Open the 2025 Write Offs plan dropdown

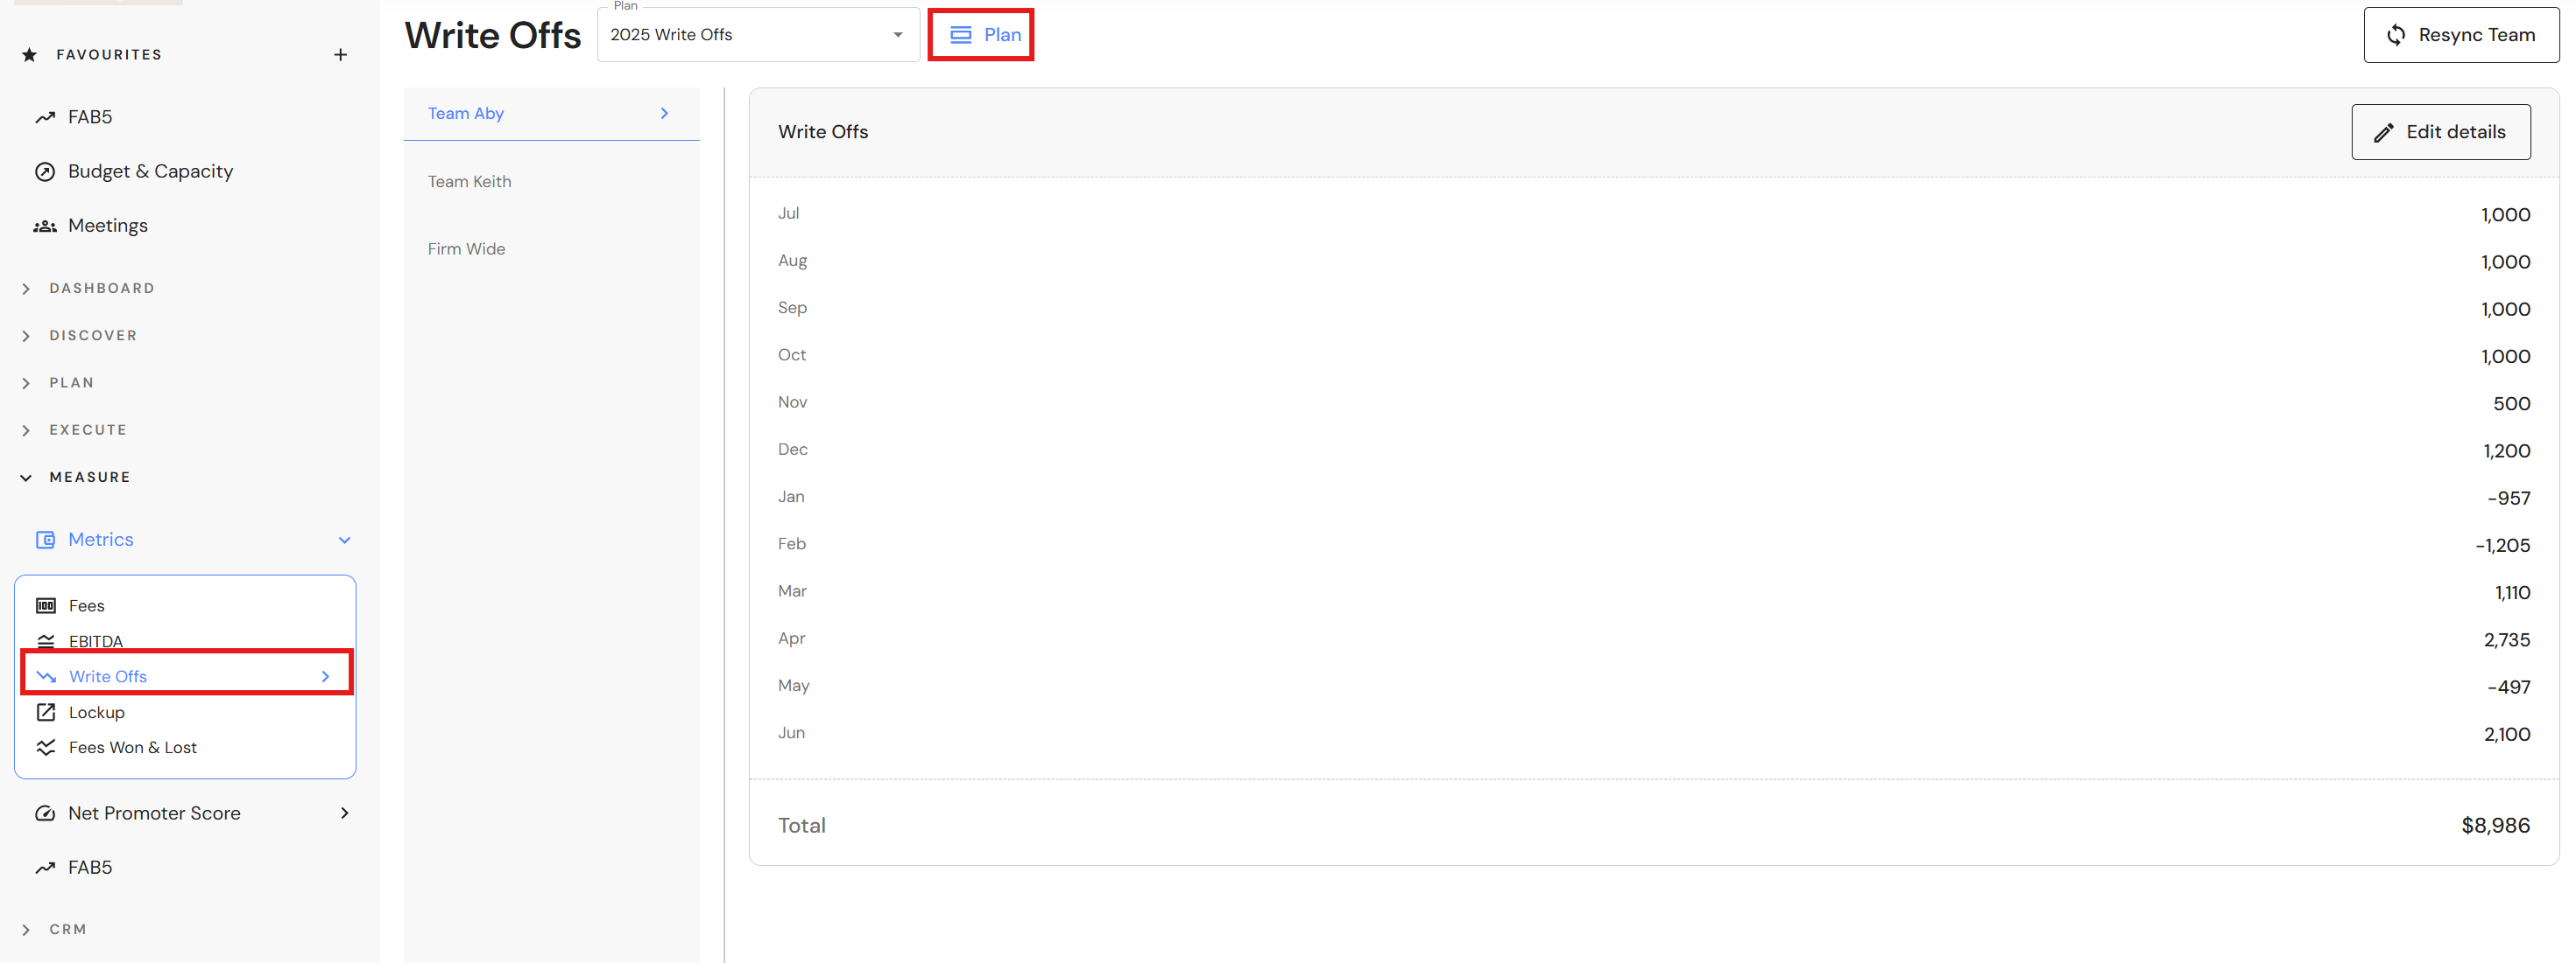click(757, 35)
